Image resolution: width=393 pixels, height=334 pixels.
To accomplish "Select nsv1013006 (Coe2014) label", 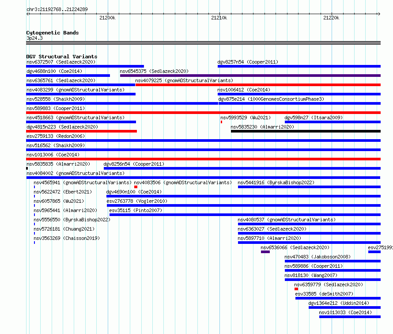I will (53, 155).
